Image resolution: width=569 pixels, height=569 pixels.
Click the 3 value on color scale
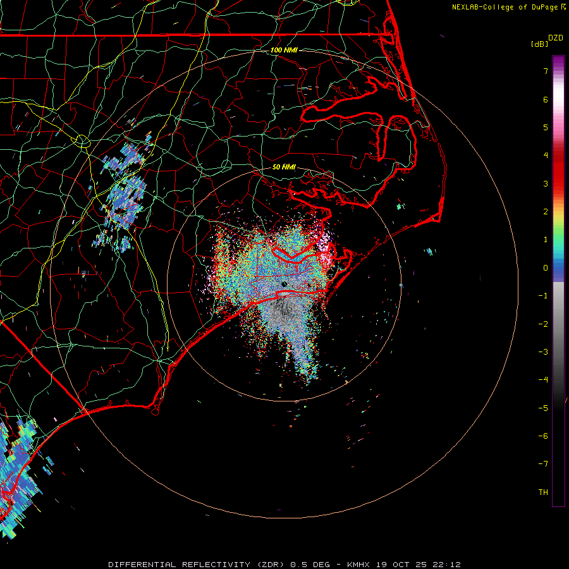click(x=546, y=183)
